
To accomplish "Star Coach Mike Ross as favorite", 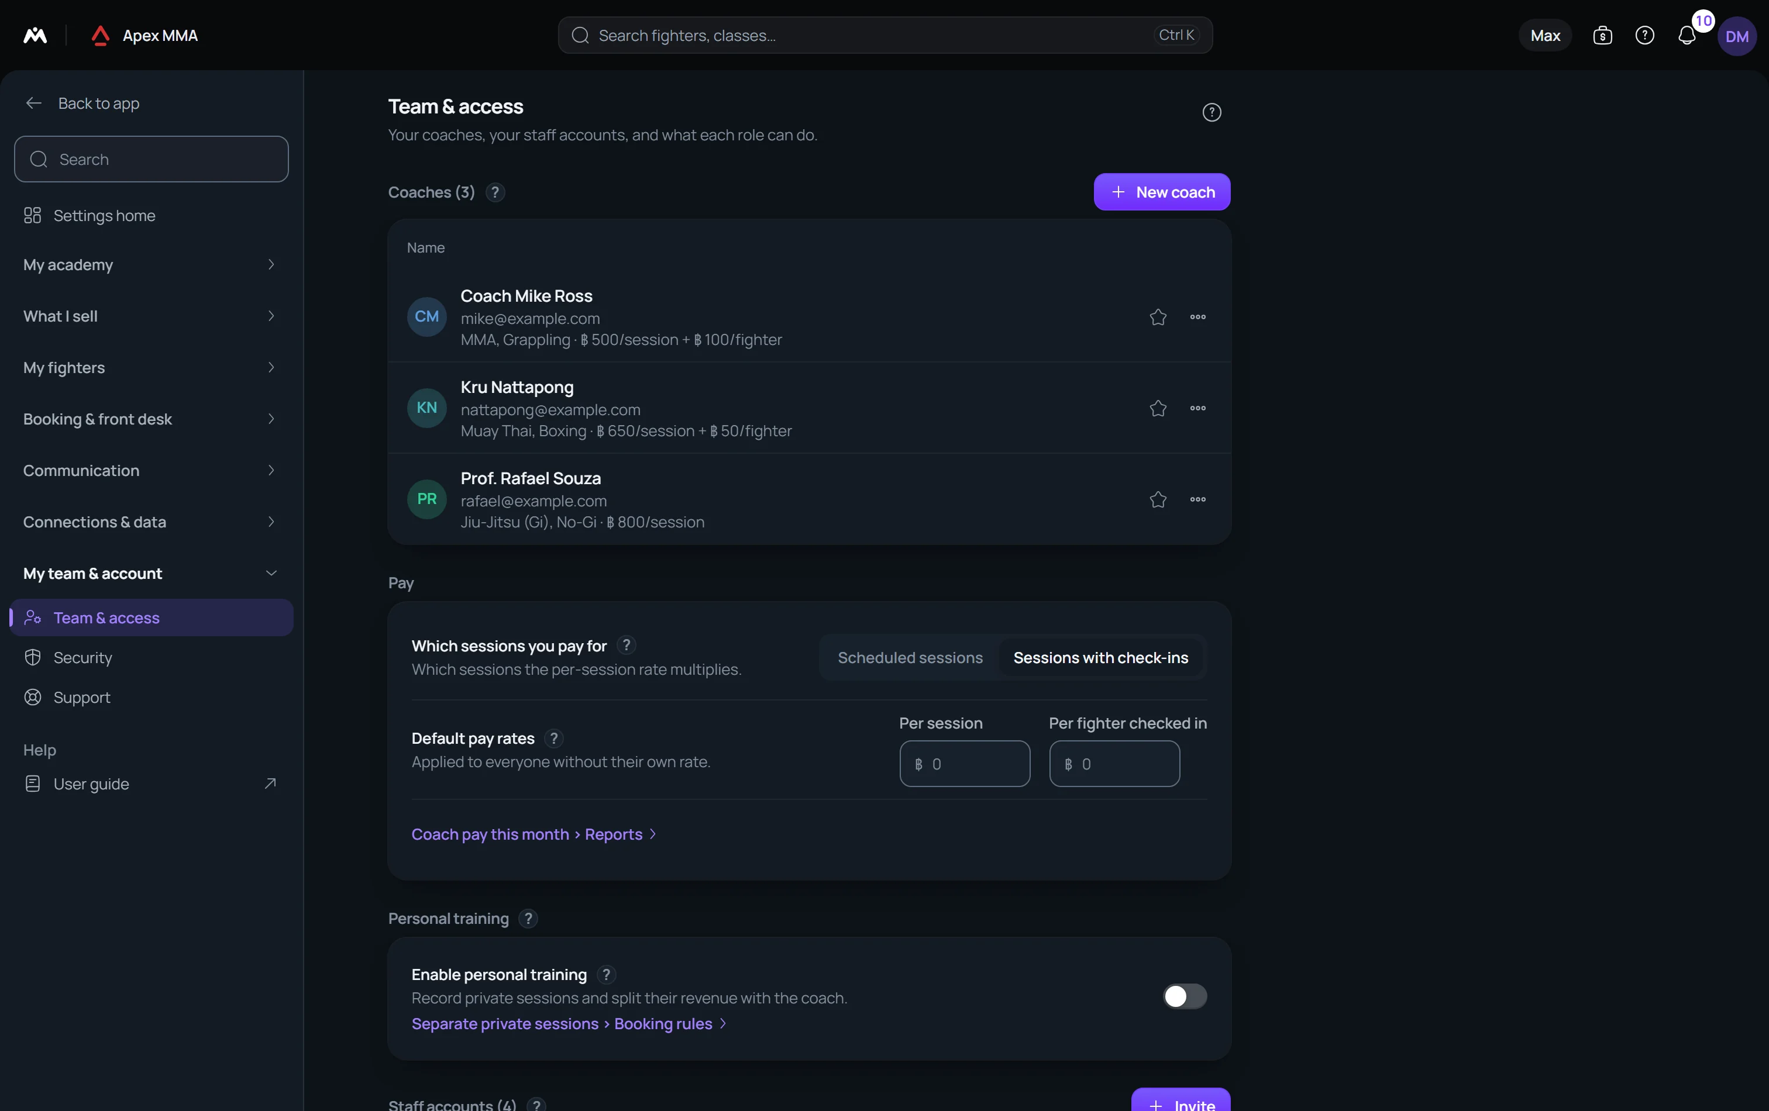I will (x=1158, y=316).
